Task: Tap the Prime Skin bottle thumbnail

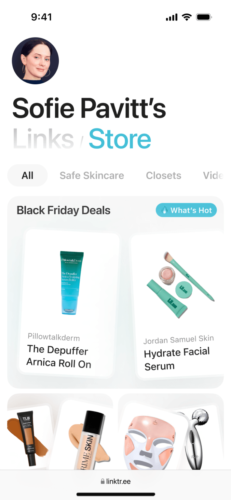Action: coord(88,439)
